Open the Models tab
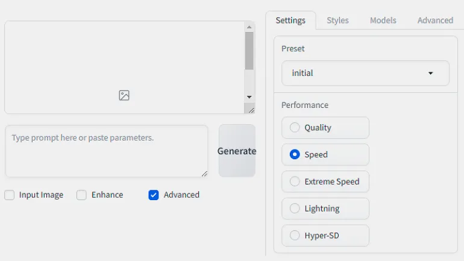The image size is (464, 261). tap(383, 20)
